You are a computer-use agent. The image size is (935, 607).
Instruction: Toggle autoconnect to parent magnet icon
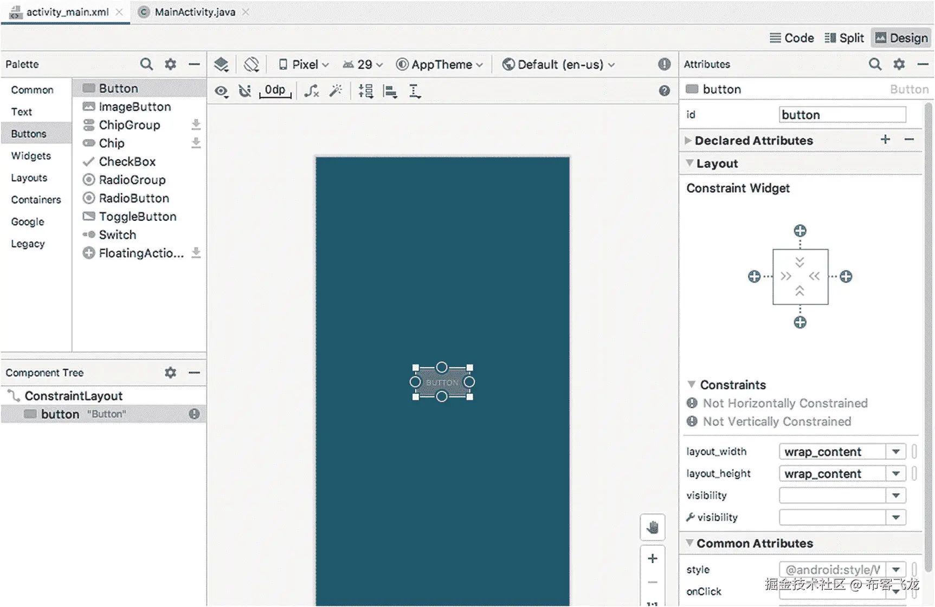(x=245, y=91)
